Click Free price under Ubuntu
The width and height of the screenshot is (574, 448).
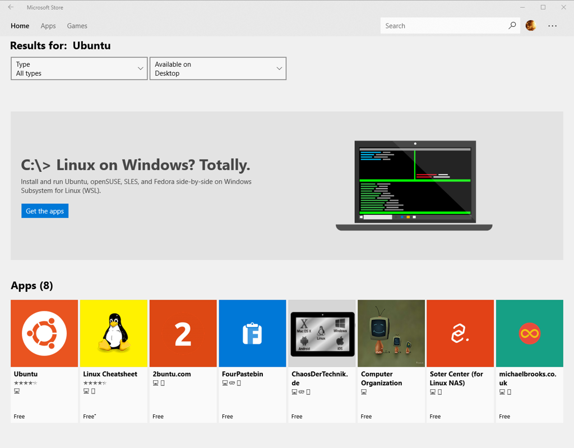[x=20, y=417]
